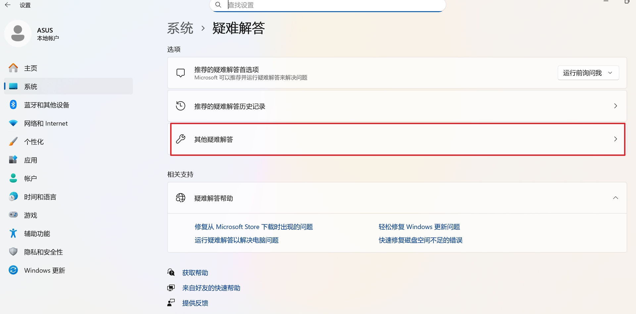Click the Bluetooth icon in sidebar

[x=13, y=105]
